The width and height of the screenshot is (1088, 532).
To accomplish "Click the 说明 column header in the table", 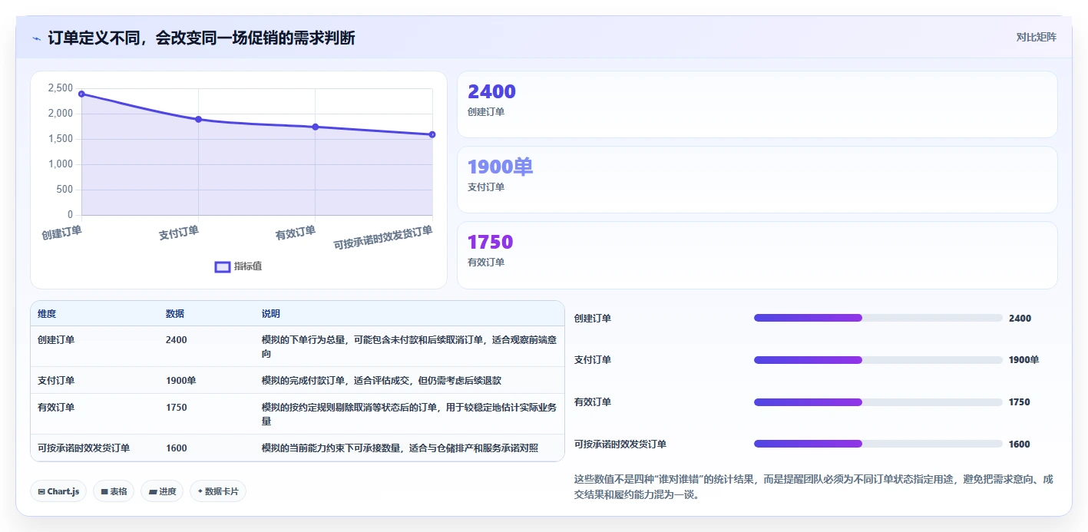I will [x=271, y=314].
